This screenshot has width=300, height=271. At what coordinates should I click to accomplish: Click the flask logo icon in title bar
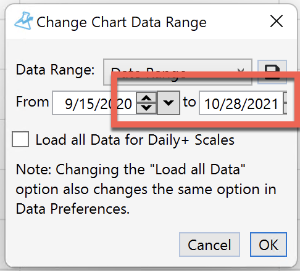24,21
